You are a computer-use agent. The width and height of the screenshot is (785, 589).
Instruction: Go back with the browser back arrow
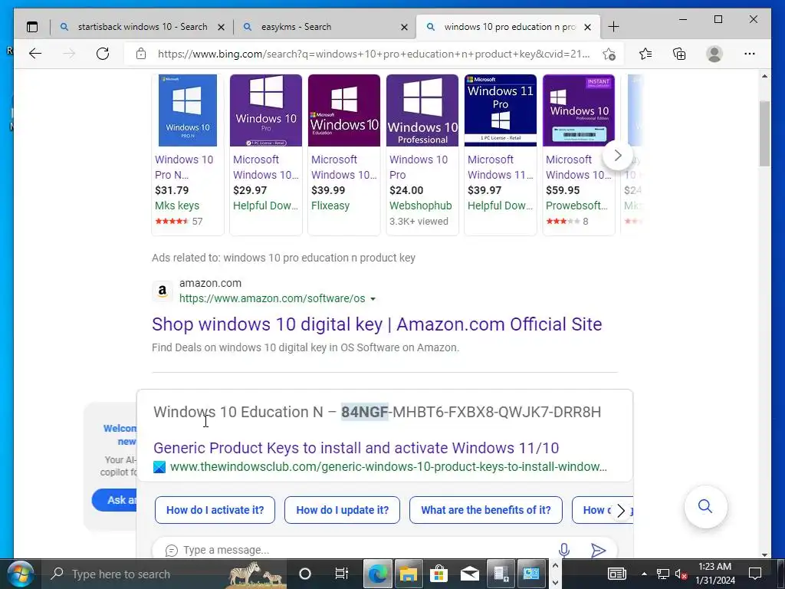(35, 54)
